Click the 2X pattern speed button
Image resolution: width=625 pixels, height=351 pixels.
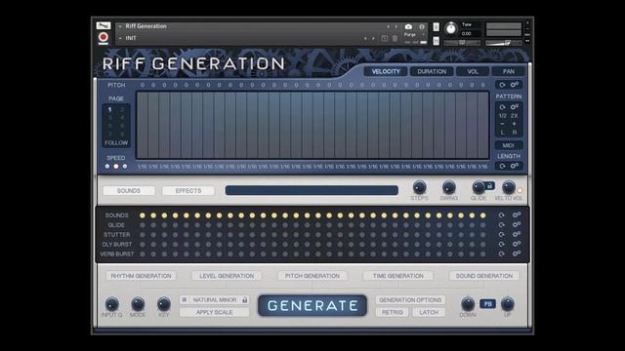[515, 116]
